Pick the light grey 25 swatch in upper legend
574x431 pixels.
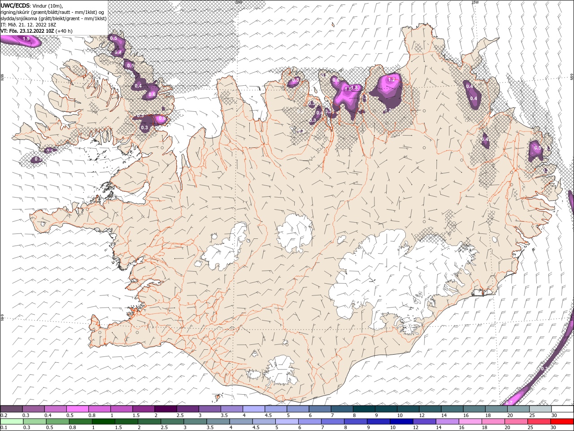540,409
